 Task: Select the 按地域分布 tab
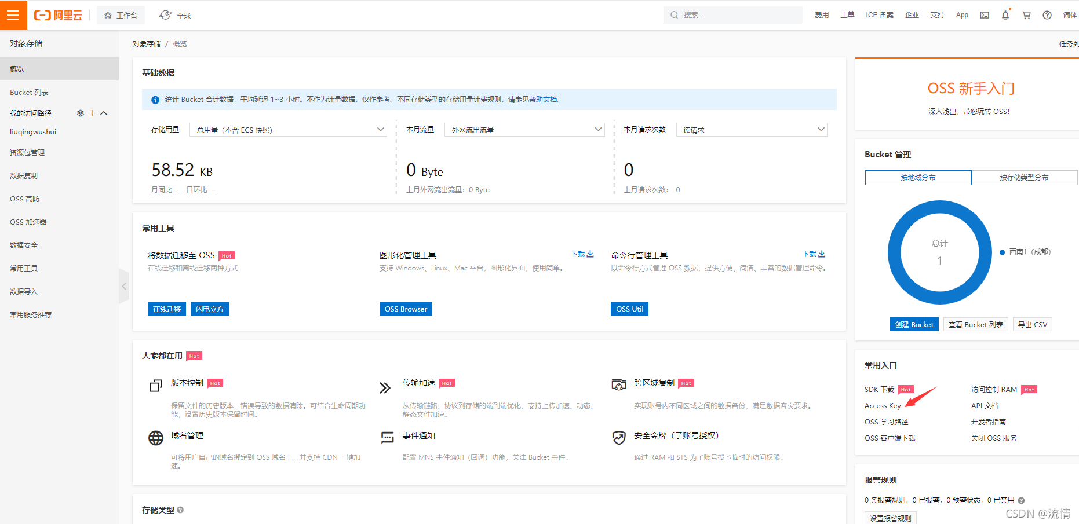tap(918, 178)
